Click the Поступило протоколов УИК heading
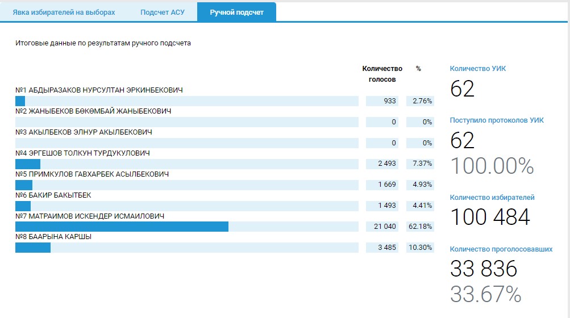This screenshot has width=570, height=318. click(497, 120)
